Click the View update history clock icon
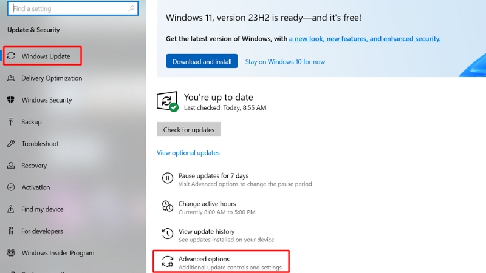486x273 pixels. pyautogui.click(x=168, y=234)
